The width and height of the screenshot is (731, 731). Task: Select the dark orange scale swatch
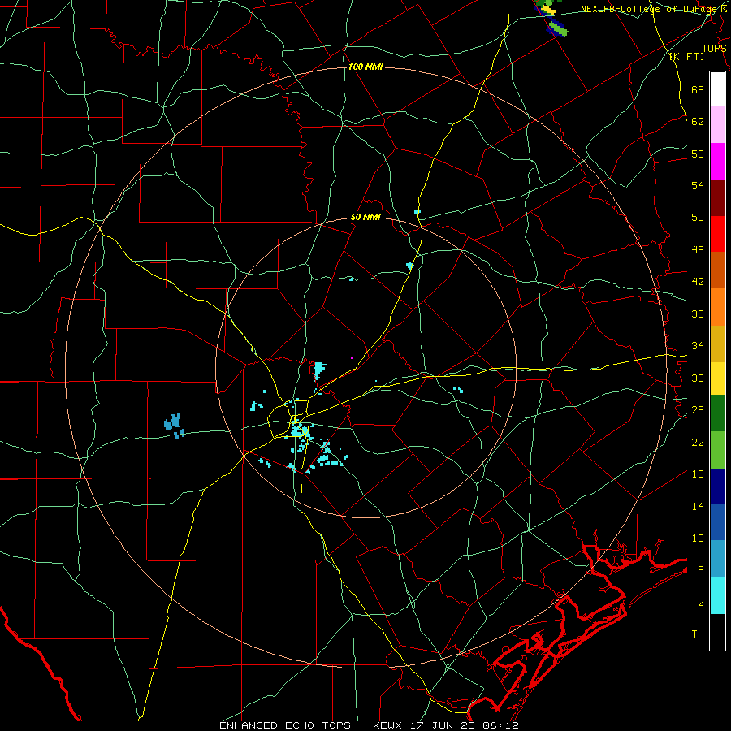pyautogui.click(x=717, y=270)
